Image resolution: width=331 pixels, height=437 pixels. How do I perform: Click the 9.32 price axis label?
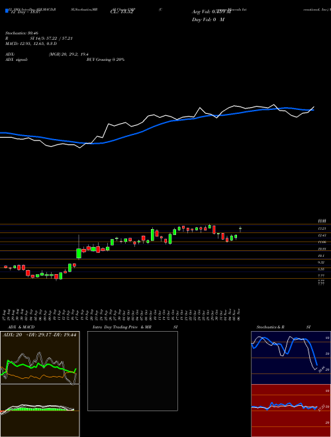[x=322, y=262]
